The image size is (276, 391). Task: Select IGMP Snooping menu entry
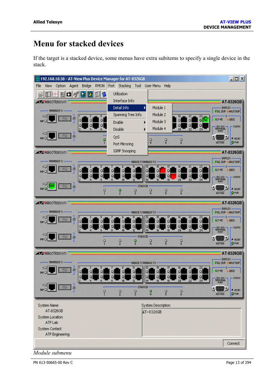(127, 151)
